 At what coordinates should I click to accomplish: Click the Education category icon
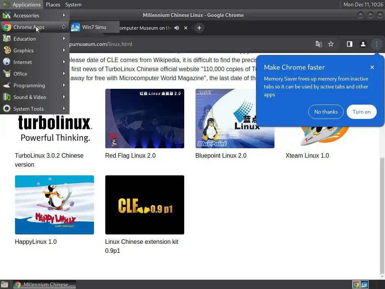(x=7, y=39)
